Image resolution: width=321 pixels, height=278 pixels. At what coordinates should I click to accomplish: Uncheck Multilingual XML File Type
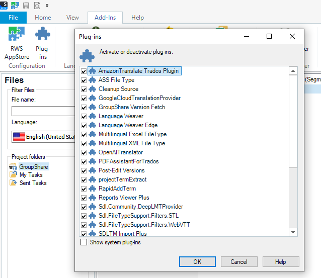(x=84, y=144)
